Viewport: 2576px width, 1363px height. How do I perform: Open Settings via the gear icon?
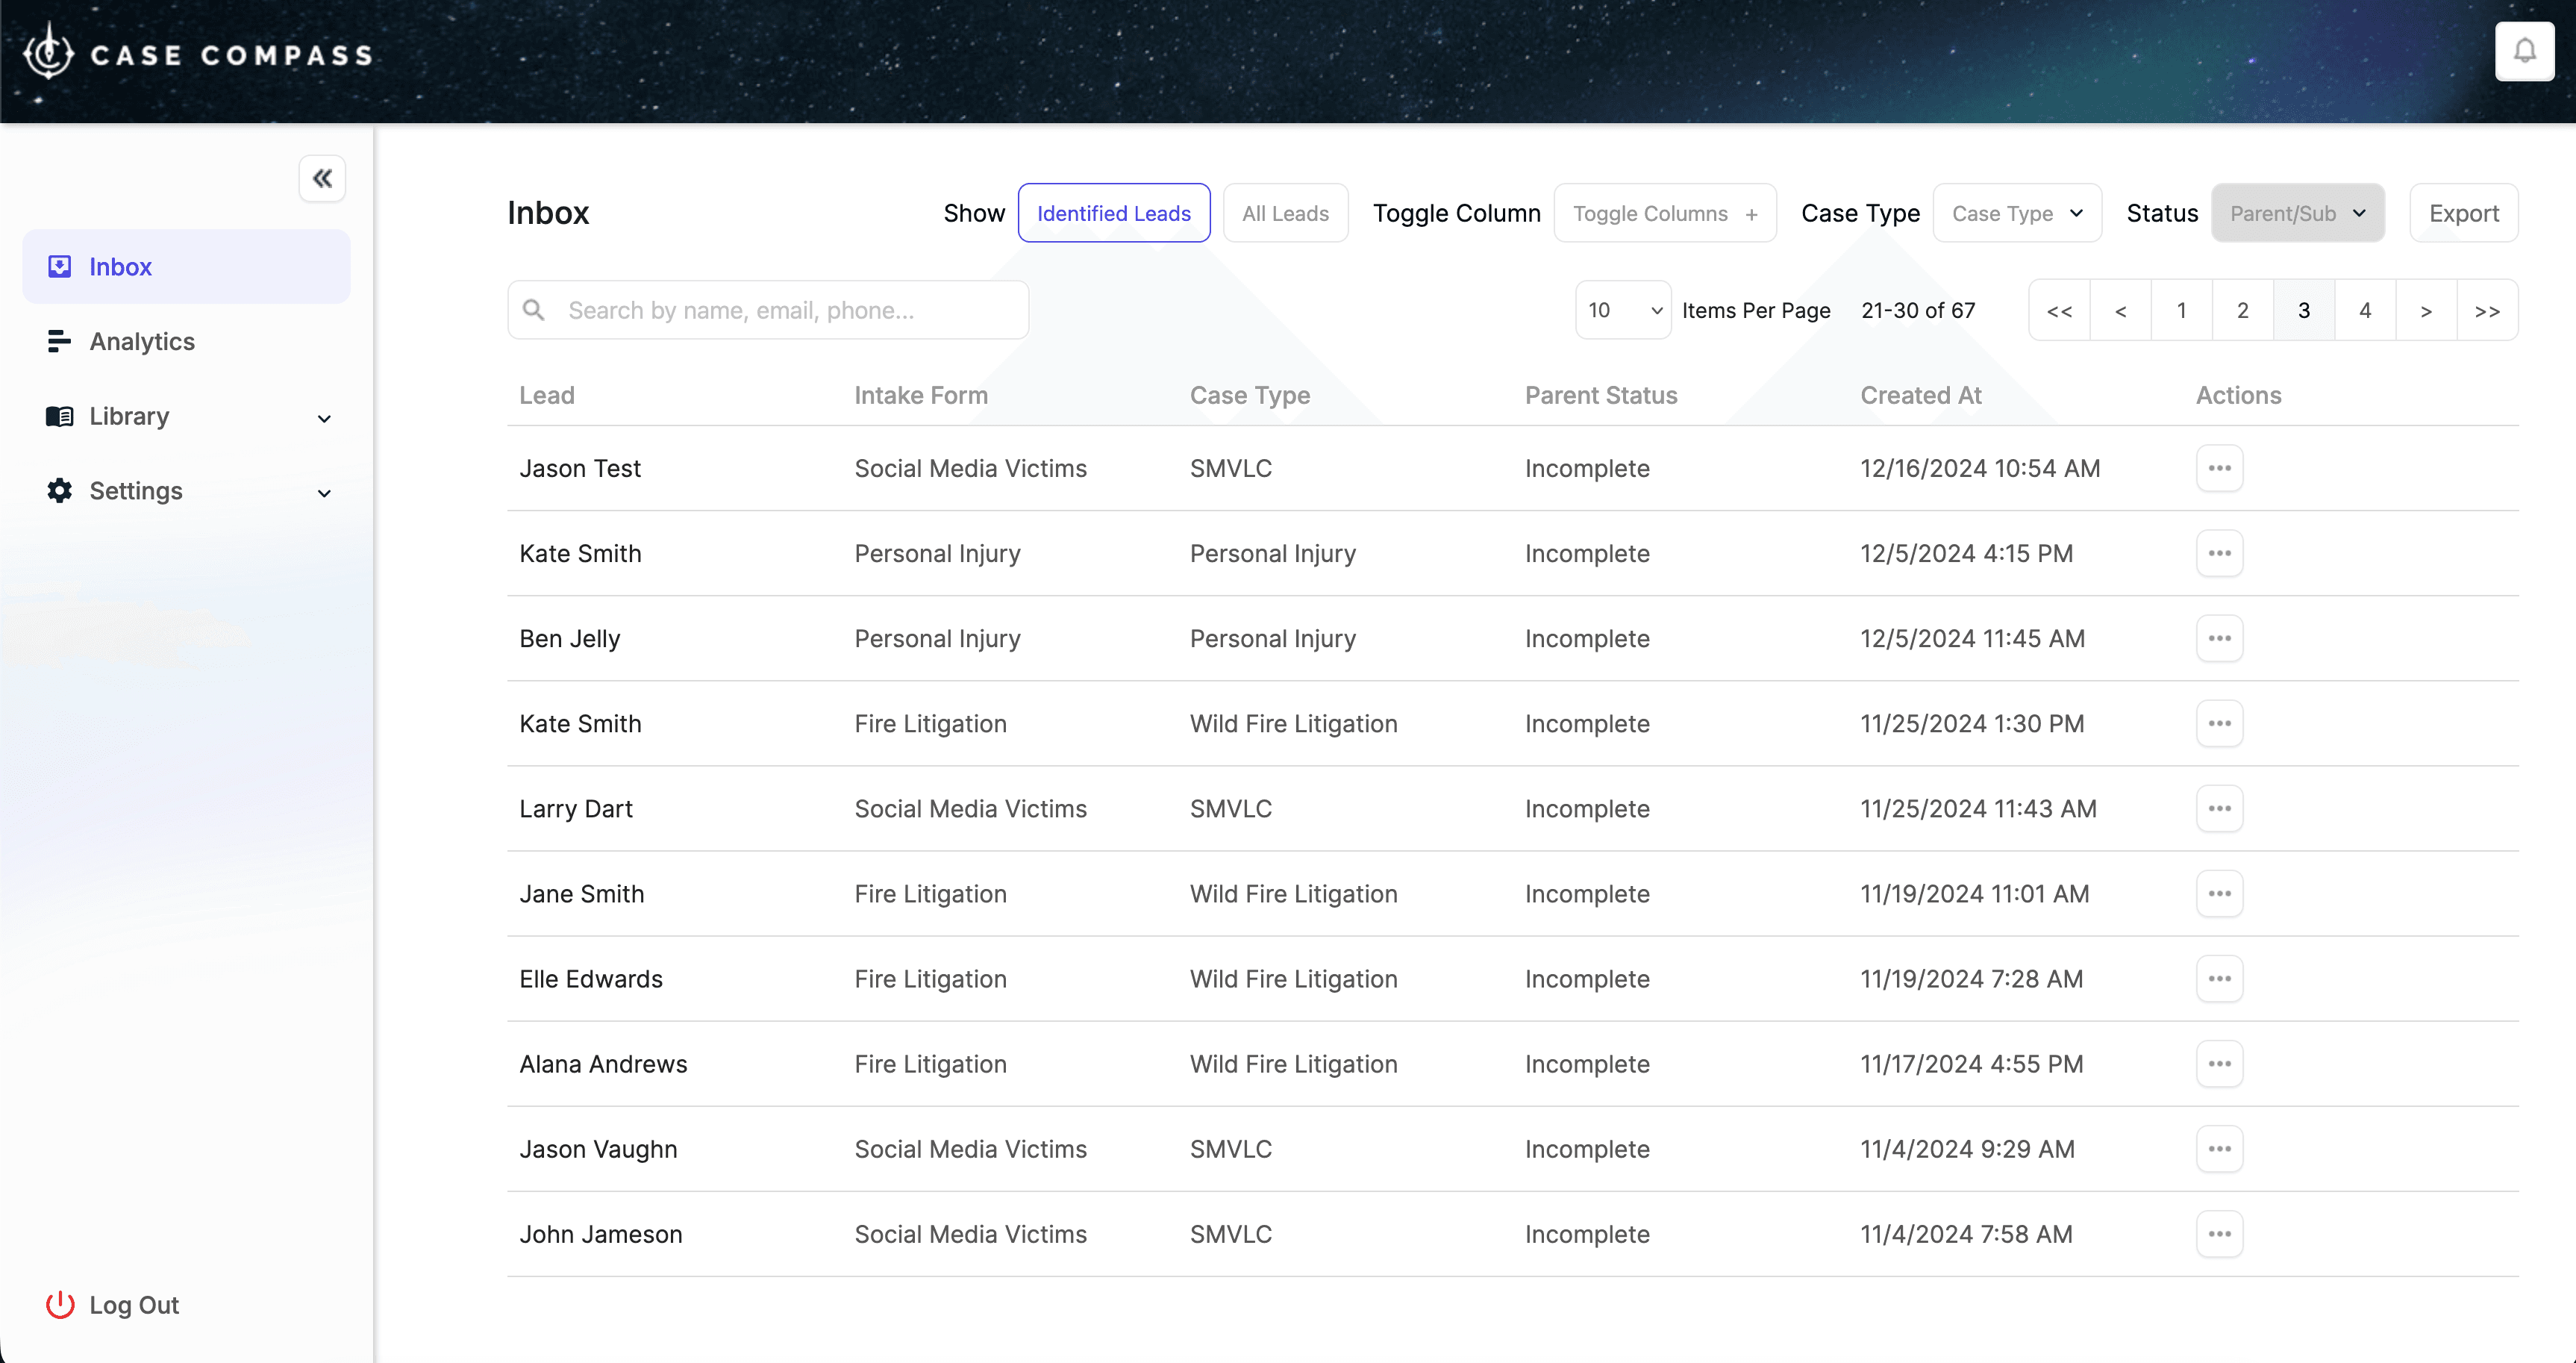click(x=59, y=490)
